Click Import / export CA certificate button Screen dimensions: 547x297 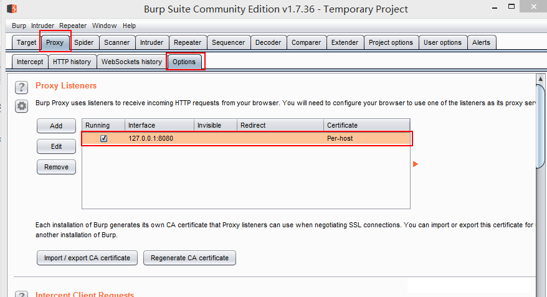[87, 258]
